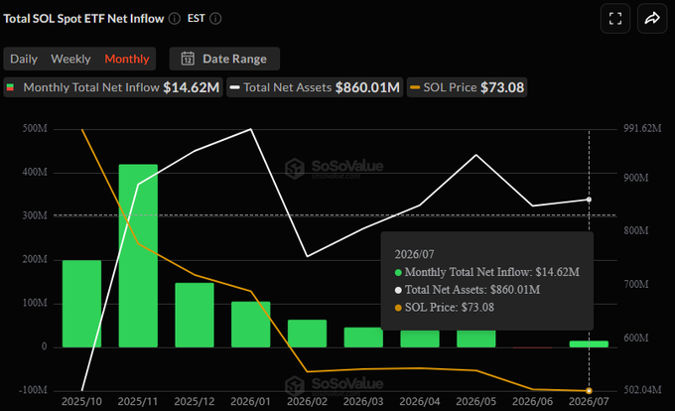Click the orange swatch of SOL Price
This screenshot has width=675, height=411.
click(x=415, y=87)
